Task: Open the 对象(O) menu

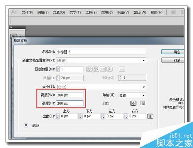Action: pyautogui.click(x=59, y=12)
